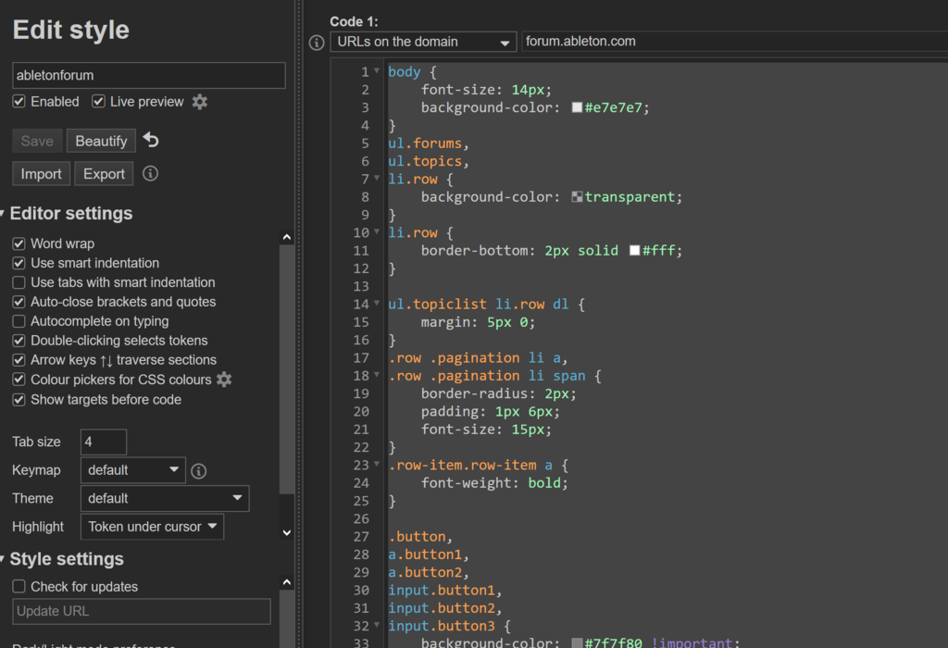Click info icon beside URLs on the domain
This screenshot has height=648, width=948.
click(x=317, y=43)
